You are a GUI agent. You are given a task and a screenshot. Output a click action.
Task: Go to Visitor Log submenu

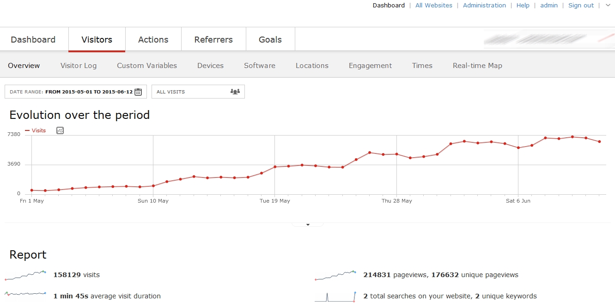(79, 66)
